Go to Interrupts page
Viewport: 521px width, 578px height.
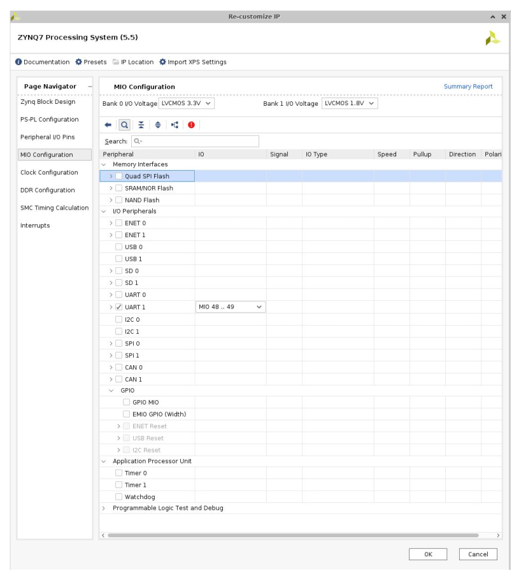pos(35,226)
